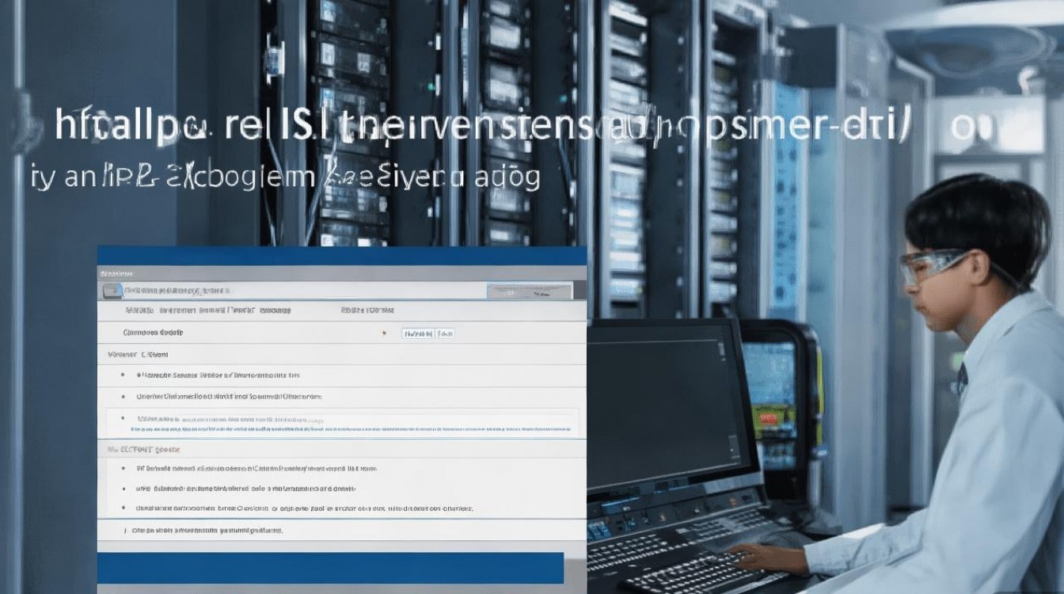The image size is (1064, 594).
Task: Open the first bullet item in the first section
Action: pyautogui.click(x=218, y=375)
